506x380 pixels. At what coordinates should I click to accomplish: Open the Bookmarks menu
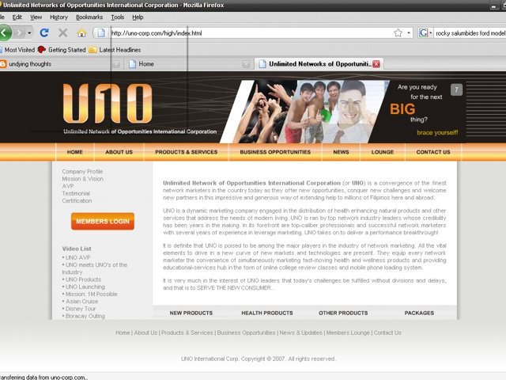click(89, 17)
